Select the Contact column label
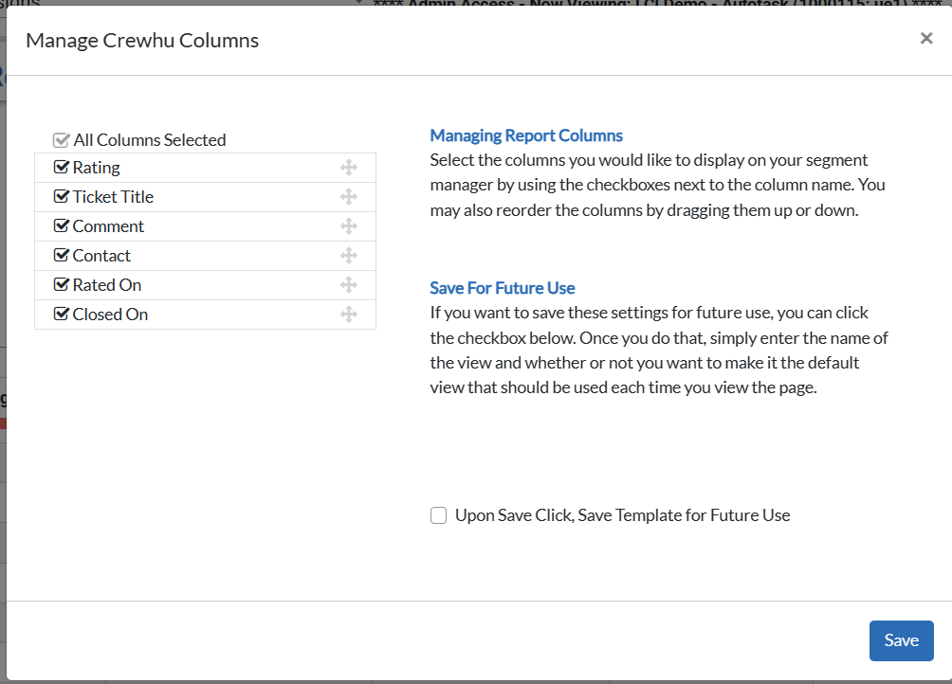Screen dimensions: 952x684 pyautogui.click(x=101, y=255)
